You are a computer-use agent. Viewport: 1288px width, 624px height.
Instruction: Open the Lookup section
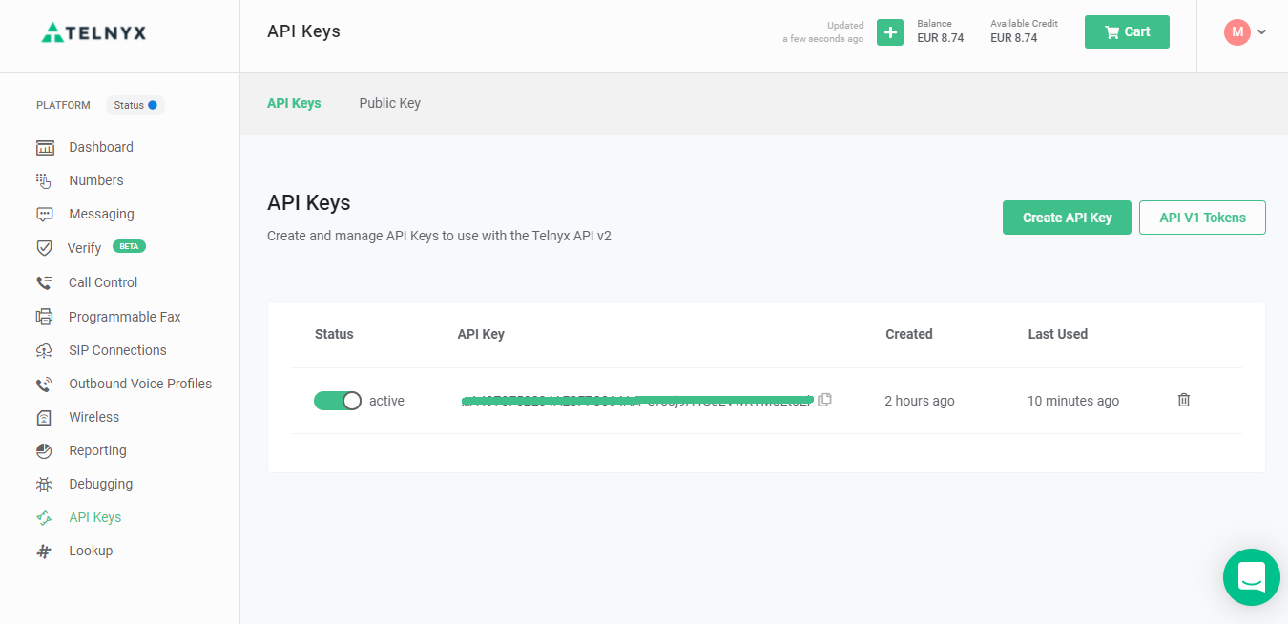(x=91, y=551)
